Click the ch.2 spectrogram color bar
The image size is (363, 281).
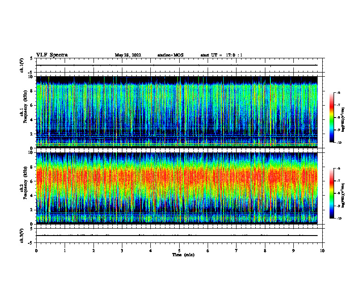point(331,193)
